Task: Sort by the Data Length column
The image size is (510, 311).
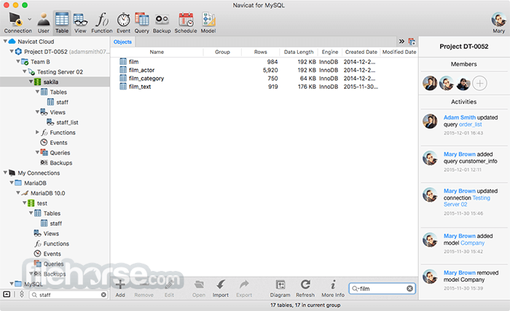Action: coord(299,52)
